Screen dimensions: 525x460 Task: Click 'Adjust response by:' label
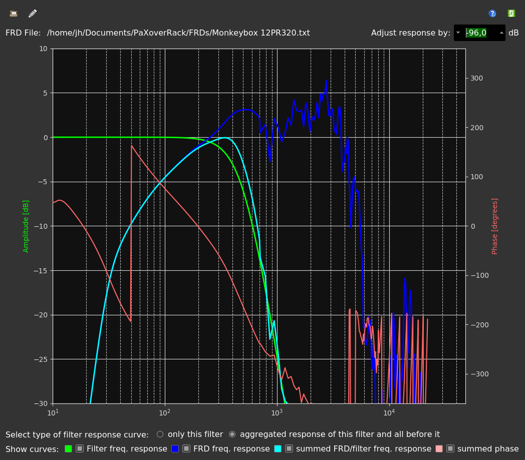(x=410, y=33)
